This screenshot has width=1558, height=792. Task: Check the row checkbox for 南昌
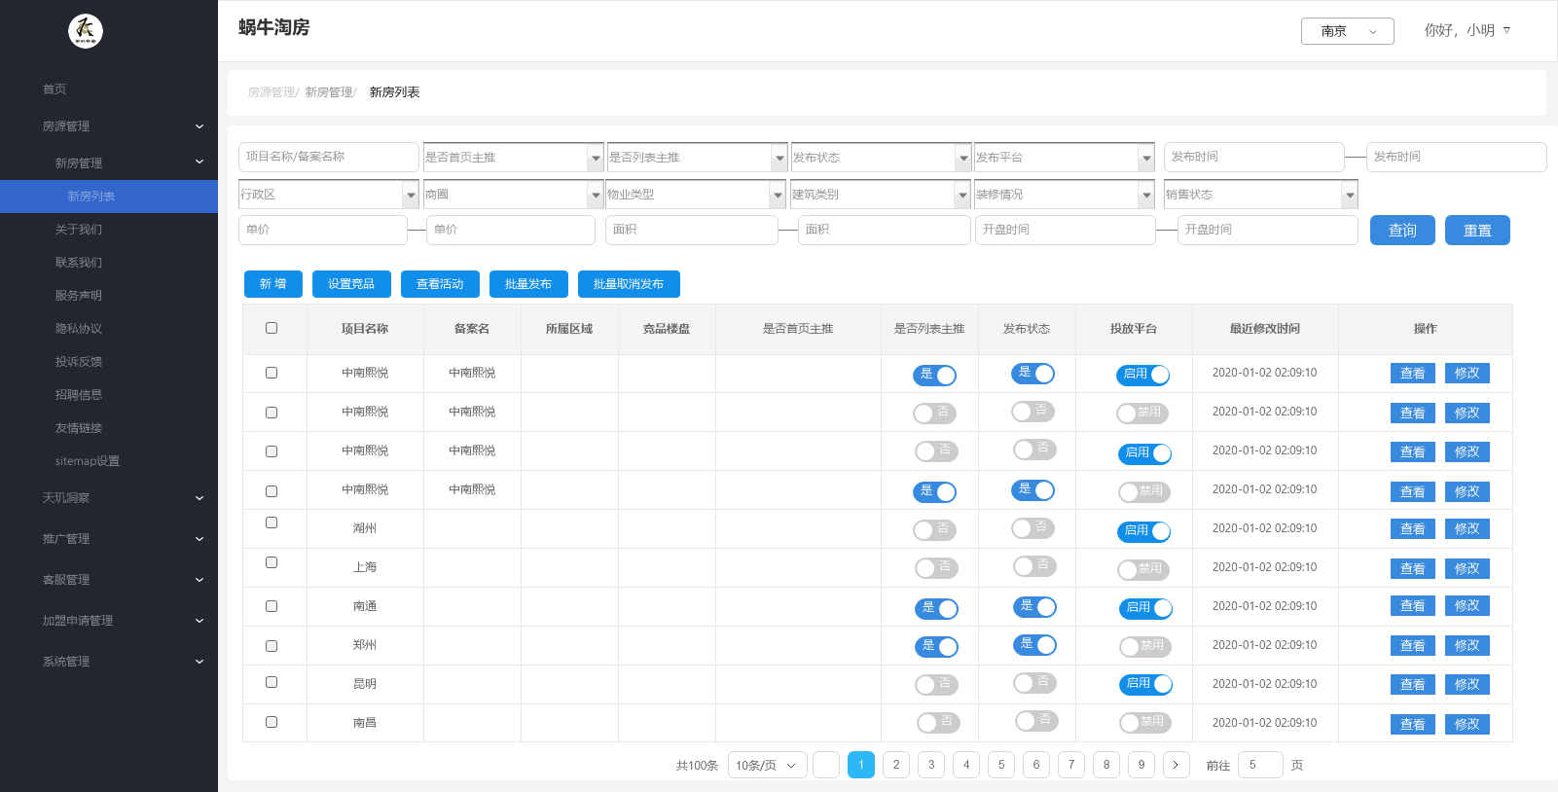click(x=272, y=722)
